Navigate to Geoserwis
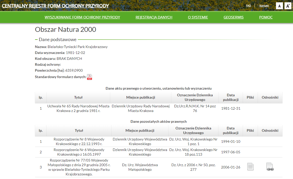Image resolution: width=293 pixels, height=179 pixels. pos(233,17)
